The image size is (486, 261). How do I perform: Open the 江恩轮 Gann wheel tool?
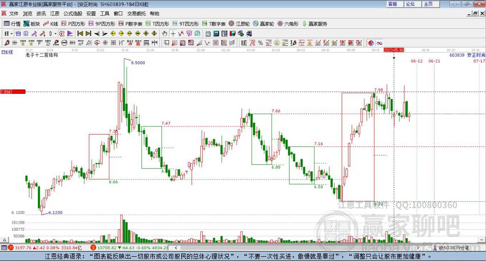tap(239, 24)
